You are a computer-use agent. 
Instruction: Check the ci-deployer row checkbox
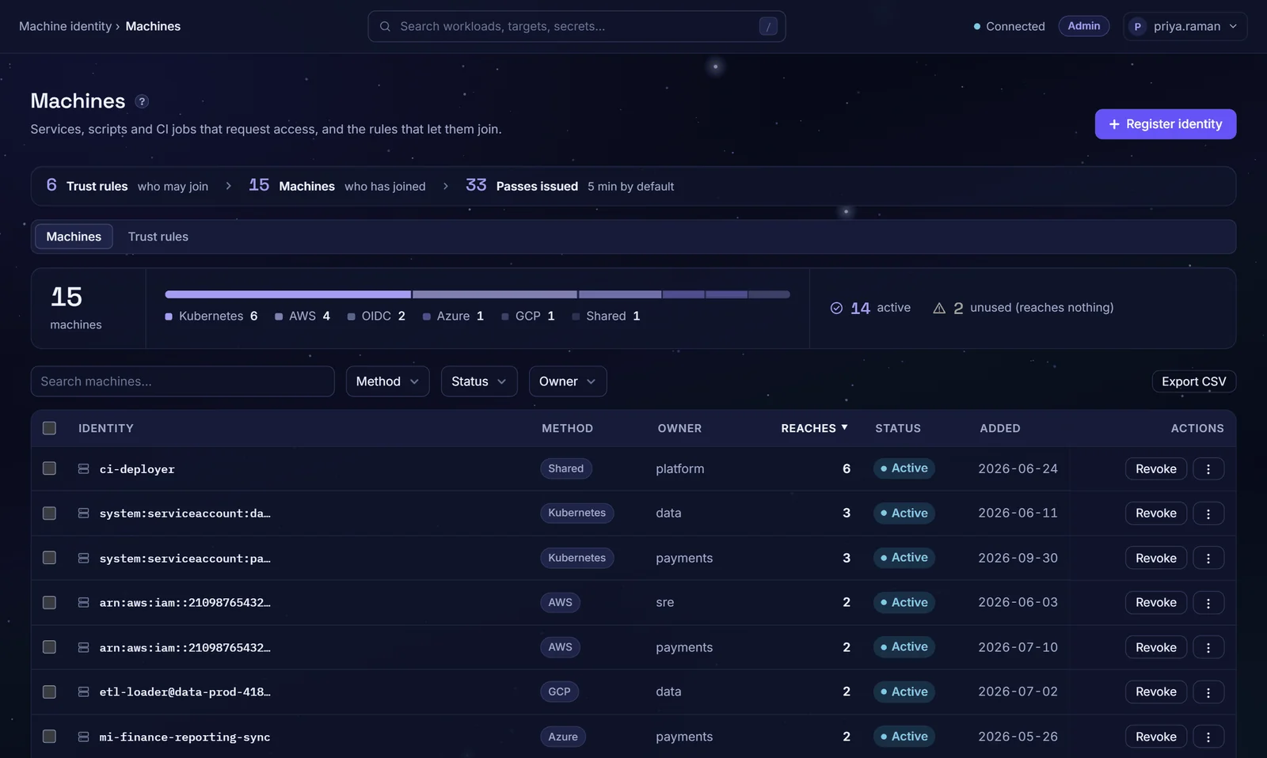tap(49, 468)
